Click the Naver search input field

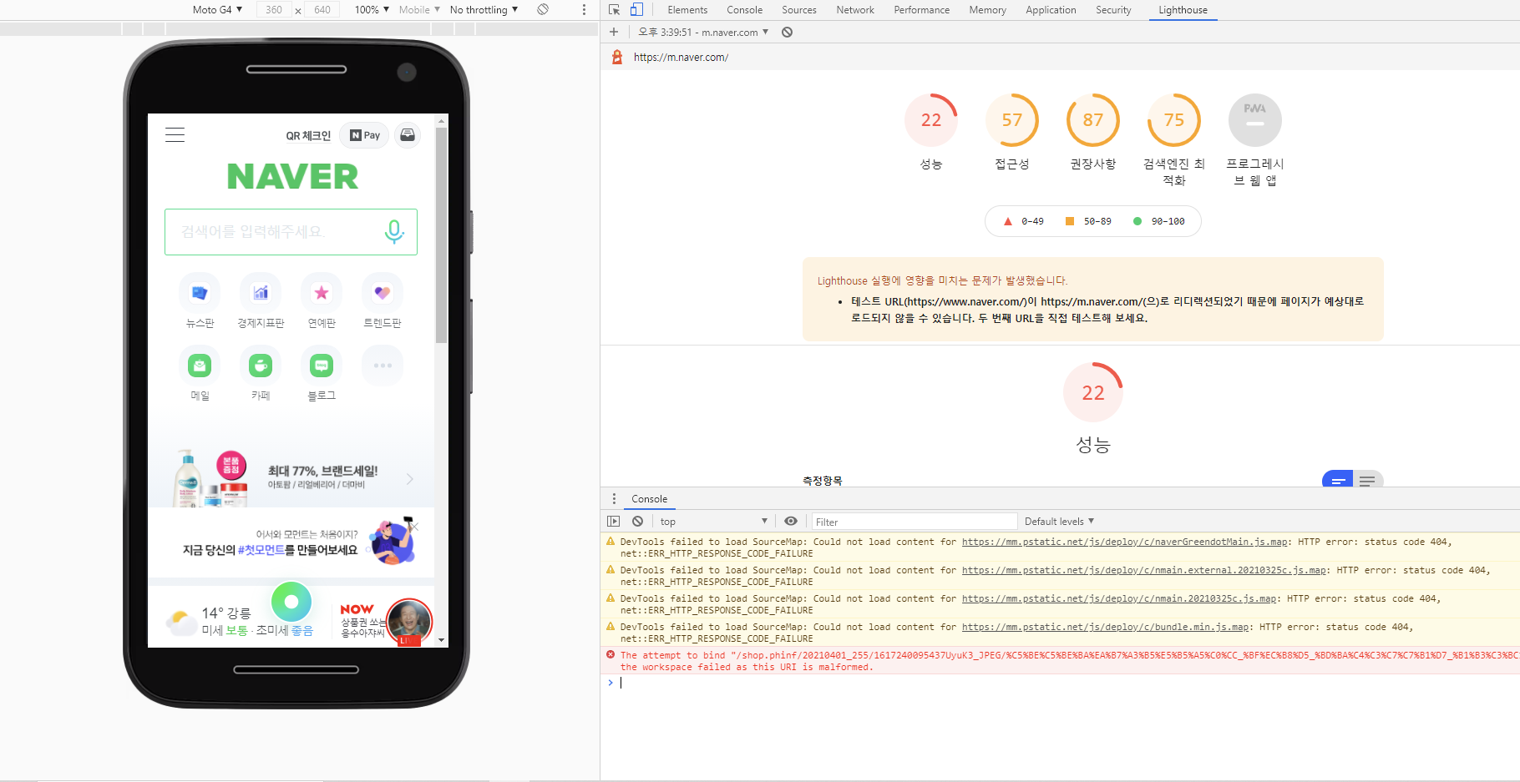point(291,231)
